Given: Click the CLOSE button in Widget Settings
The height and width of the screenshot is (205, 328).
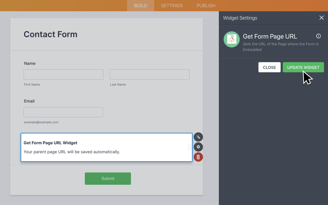Looking at the screenshot, I should (x=269, y=67).
